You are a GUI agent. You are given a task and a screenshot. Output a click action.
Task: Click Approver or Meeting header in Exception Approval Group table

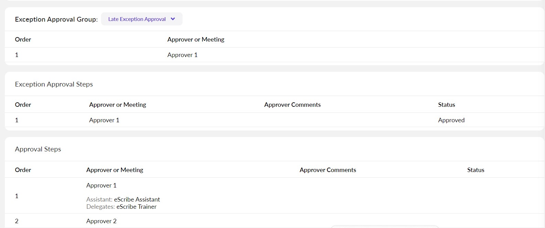196,39
